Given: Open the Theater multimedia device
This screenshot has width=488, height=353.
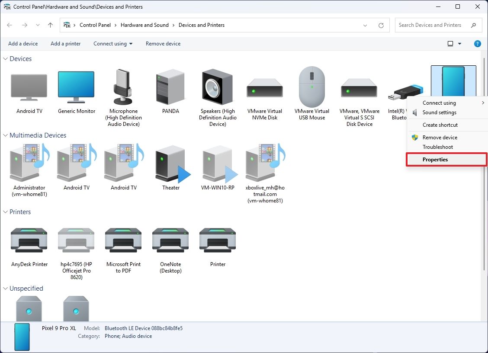Looking at the screenshot, I should click(x=170, y=164).
